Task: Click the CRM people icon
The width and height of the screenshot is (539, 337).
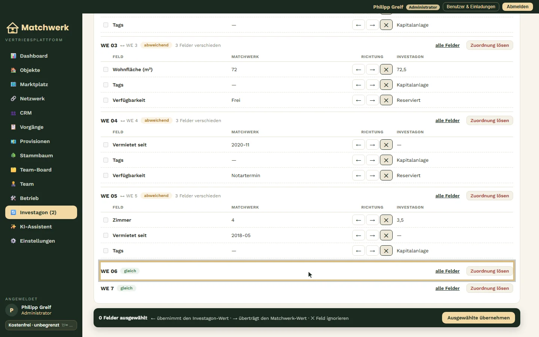Action: [13, 113]
